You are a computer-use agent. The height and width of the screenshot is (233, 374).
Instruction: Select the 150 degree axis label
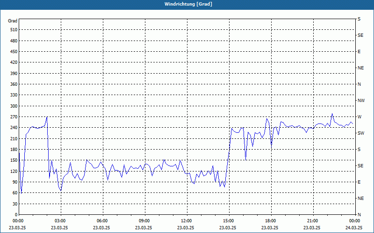pyautogui.click(x=14, y=160)
